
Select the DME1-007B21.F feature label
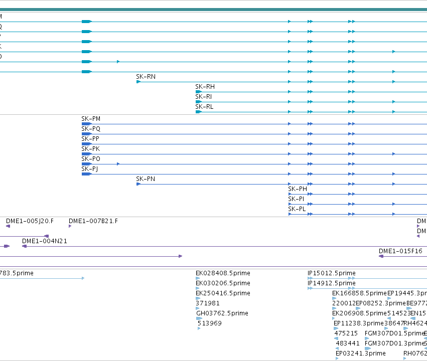pyautogui.click(x=93, y=221)
